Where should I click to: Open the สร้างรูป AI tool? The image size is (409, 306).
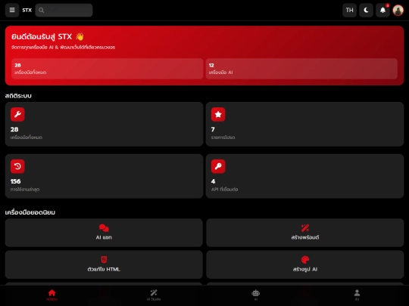point(305,264)
